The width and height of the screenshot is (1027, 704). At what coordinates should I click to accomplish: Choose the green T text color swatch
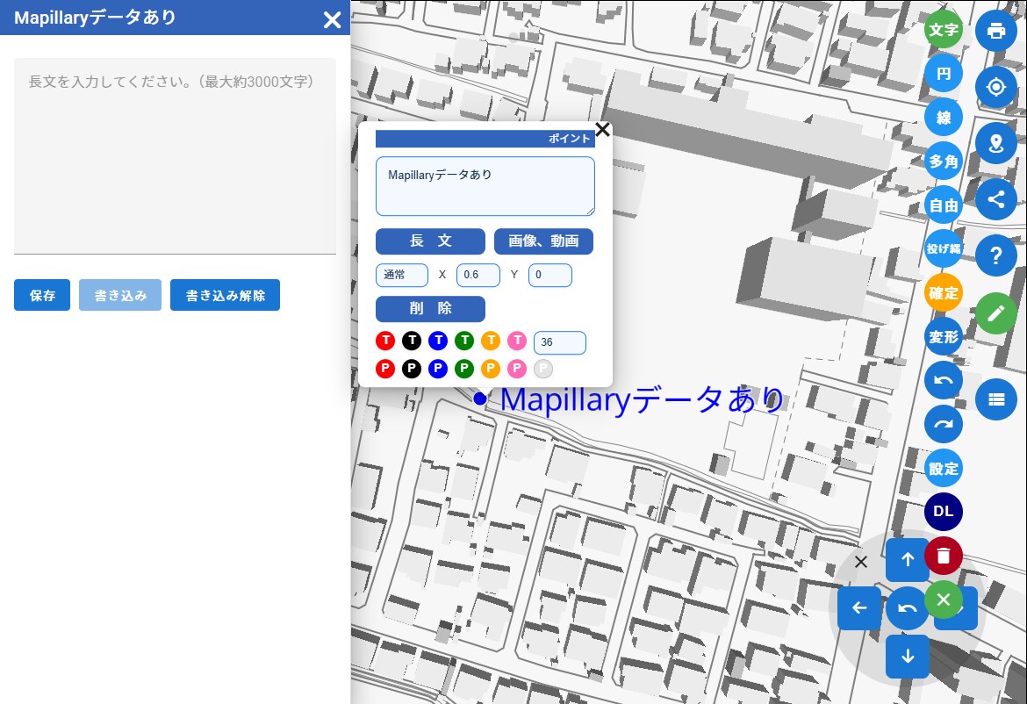click(x=464, y=340)
